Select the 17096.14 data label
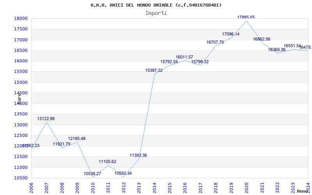Viewport: 312px width, 195px height. (230, 34)
